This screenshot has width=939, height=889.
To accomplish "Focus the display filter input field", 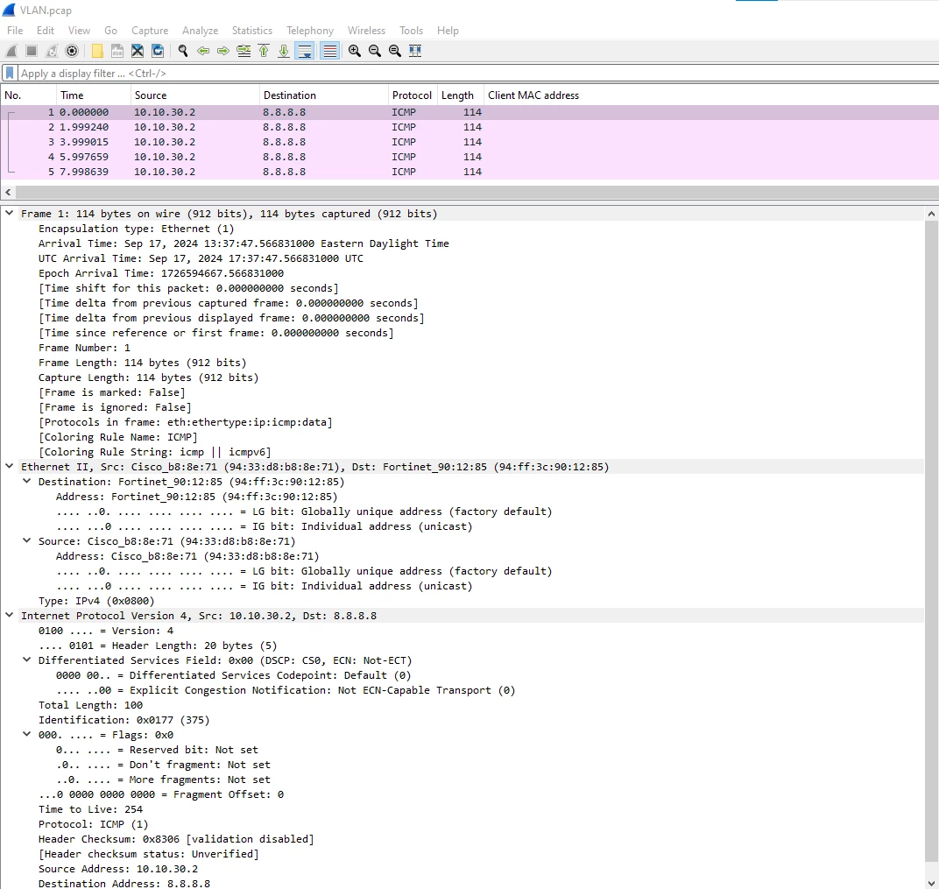I will click(478, 73).
